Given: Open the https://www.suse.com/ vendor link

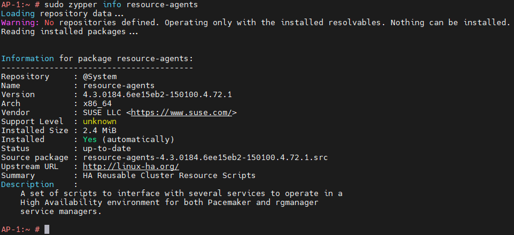Looking at the screenshot, I should 182,113.
